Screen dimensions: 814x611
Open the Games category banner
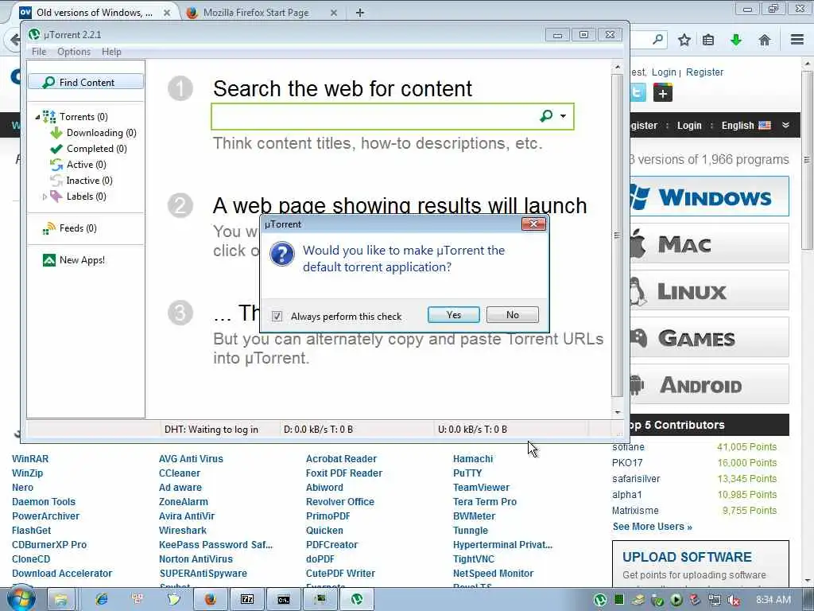709,337
